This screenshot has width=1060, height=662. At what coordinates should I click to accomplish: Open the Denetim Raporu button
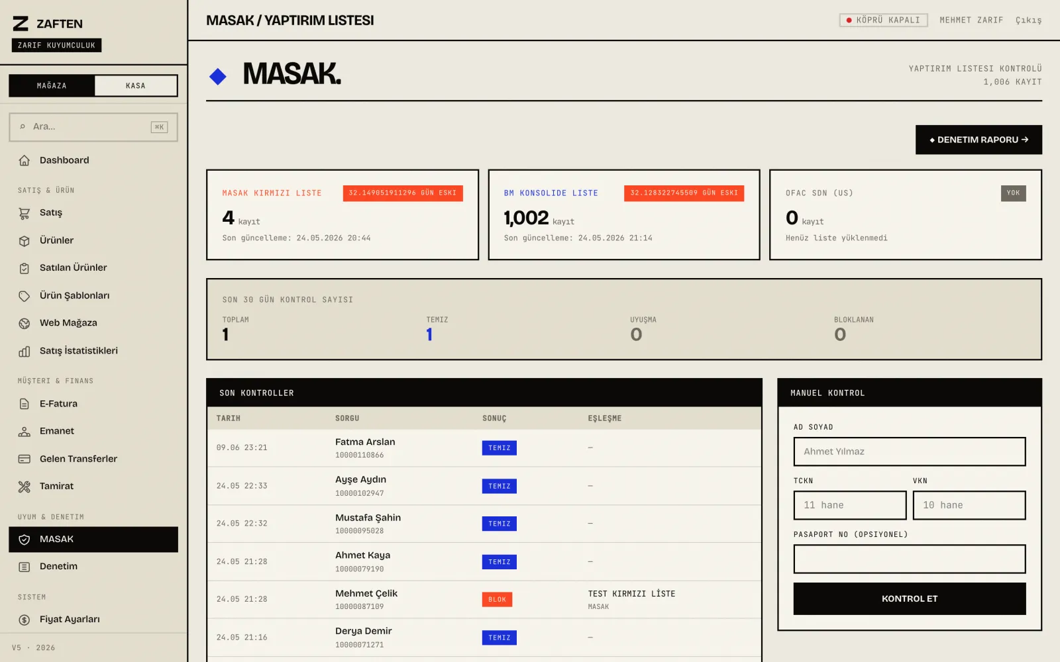click(x=979, y=140)
